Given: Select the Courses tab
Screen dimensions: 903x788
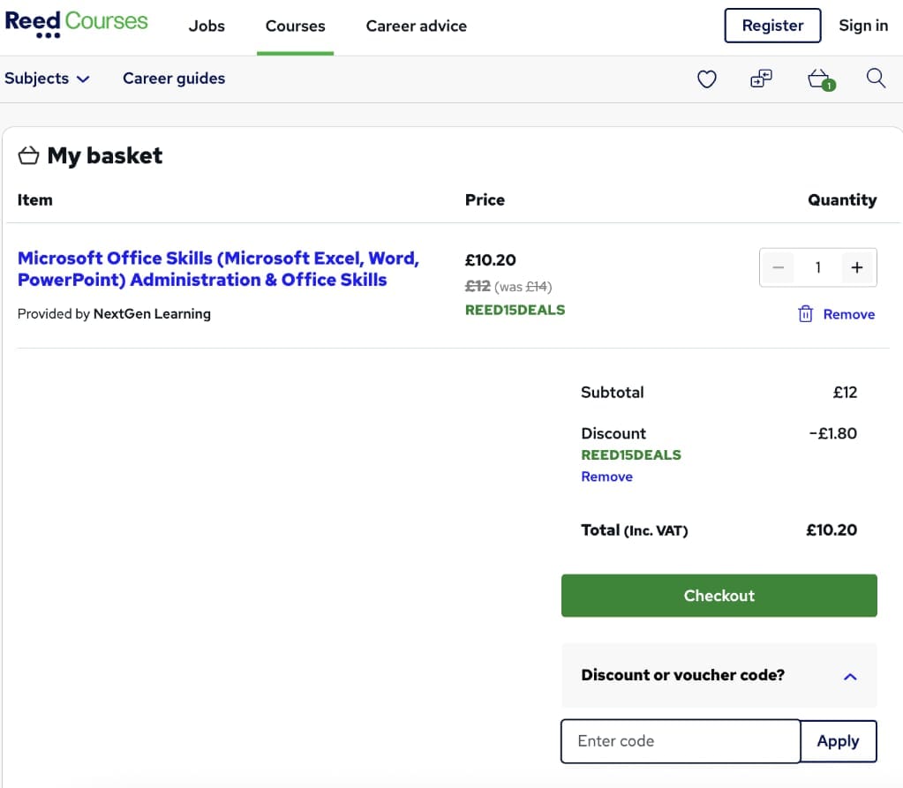Looking at the screenshot, I should pyautogui.click(x=295, y=26).
